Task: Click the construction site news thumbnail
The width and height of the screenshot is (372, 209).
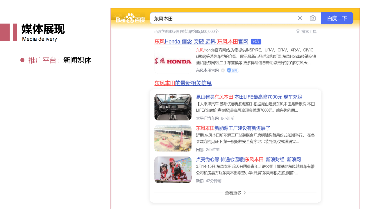Action: (x=173, y=138)
